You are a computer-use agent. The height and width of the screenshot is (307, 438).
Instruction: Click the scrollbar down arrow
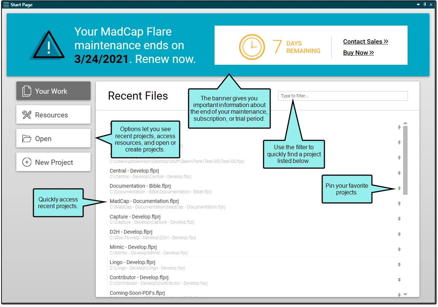[x=405, y=294]
